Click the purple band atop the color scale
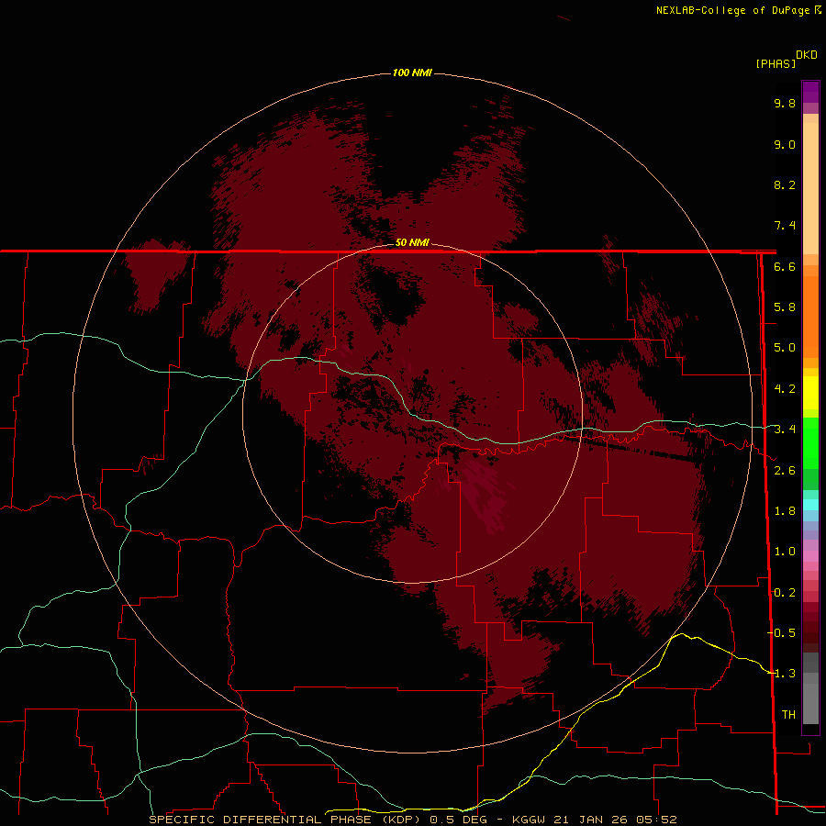 click(x=810, y=92)
